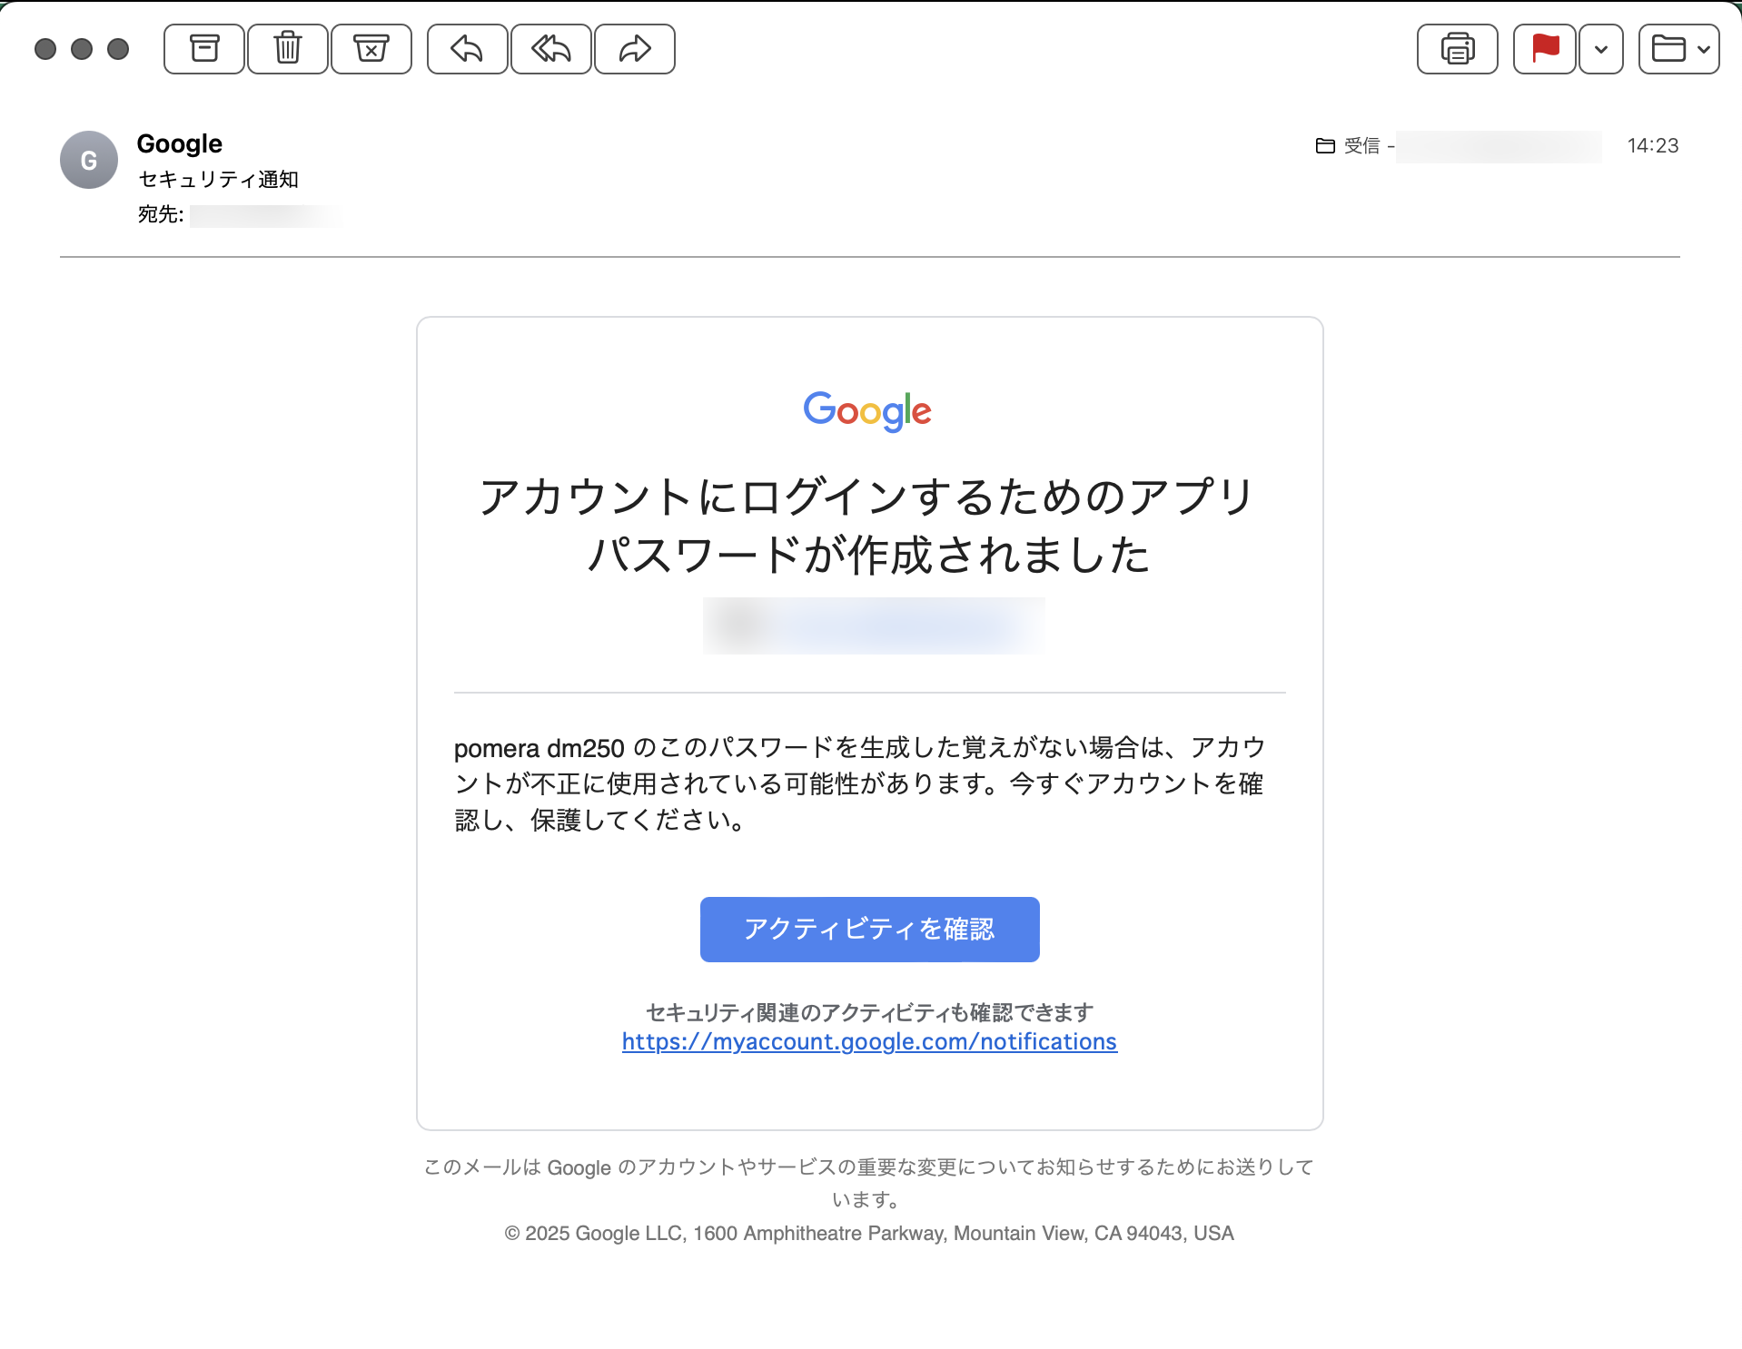Click the アプリパスワードが作成されました headline
This screenshot has width=1742, height=1349.
tap(868, 526)
